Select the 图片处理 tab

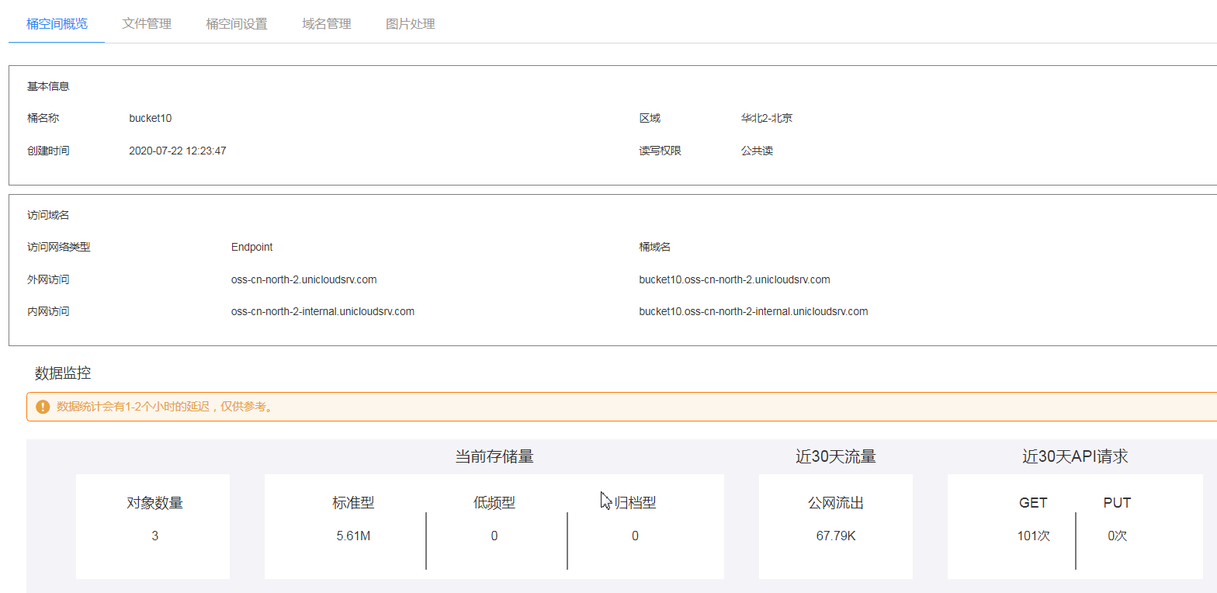[411, 24]
